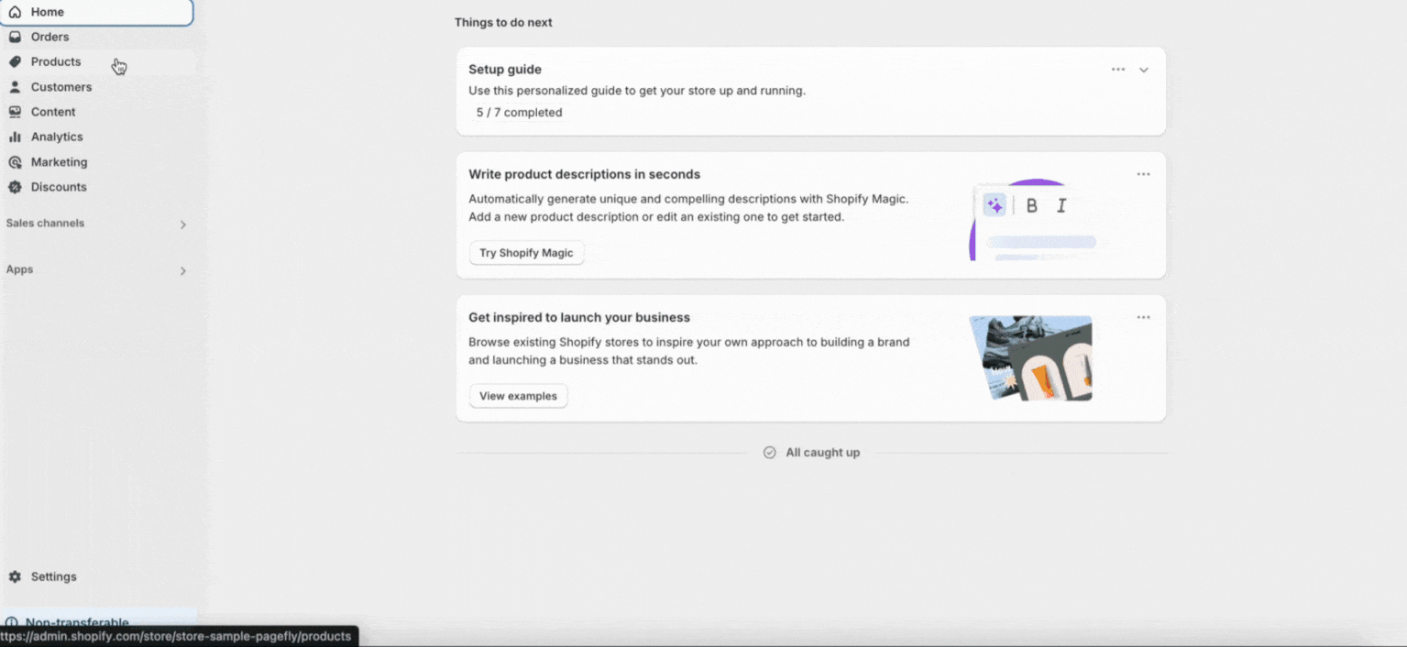Click the Setup guide title

click(x=505, y=70)
